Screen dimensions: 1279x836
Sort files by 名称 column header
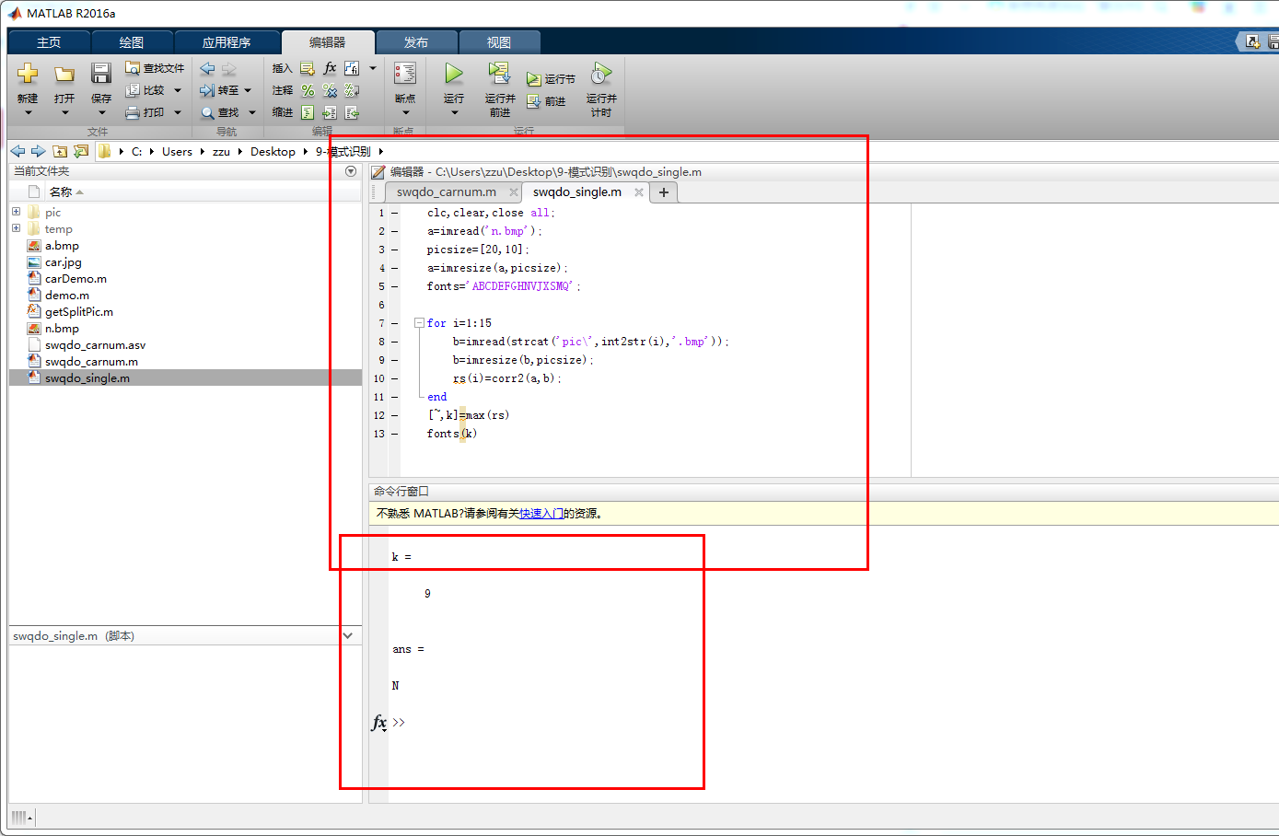pyautogui.click(x=61, y=192)
